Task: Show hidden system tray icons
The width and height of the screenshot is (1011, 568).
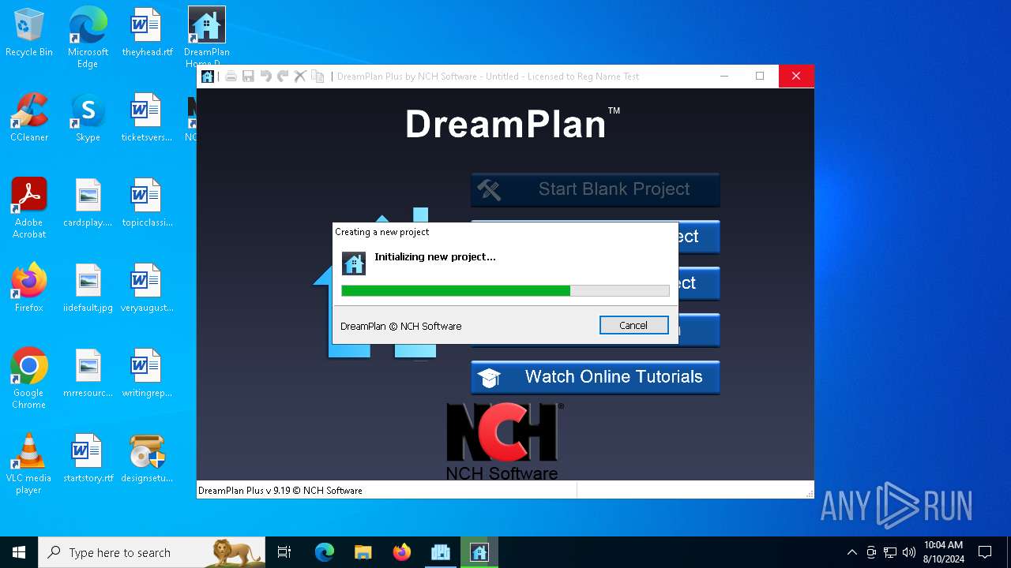Action: pos(851,552)
